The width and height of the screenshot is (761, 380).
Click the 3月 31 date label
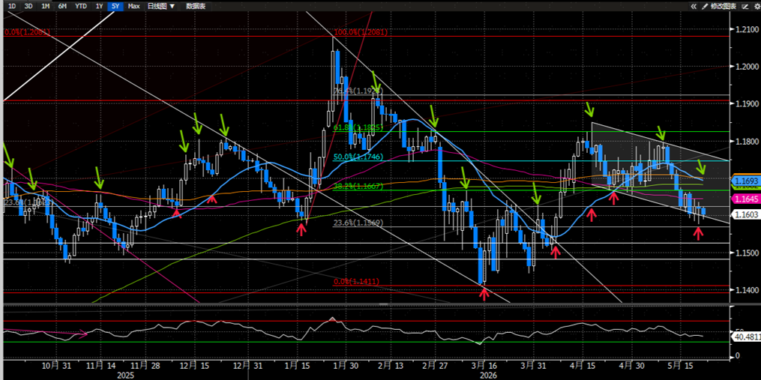pyautogui.click(x=532, y=366)
